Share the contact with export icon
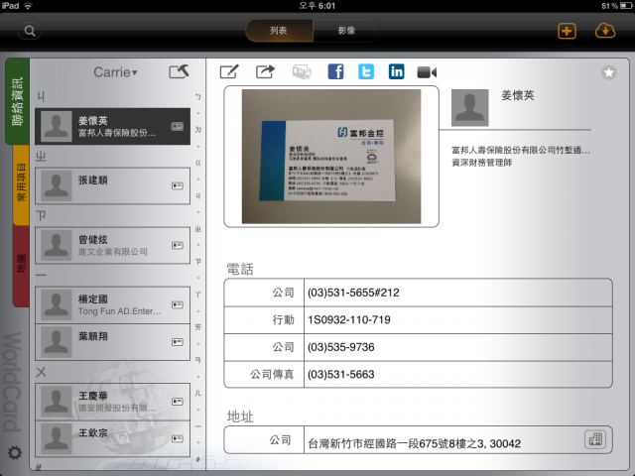 pyautogui.click(x=265, y=72)
